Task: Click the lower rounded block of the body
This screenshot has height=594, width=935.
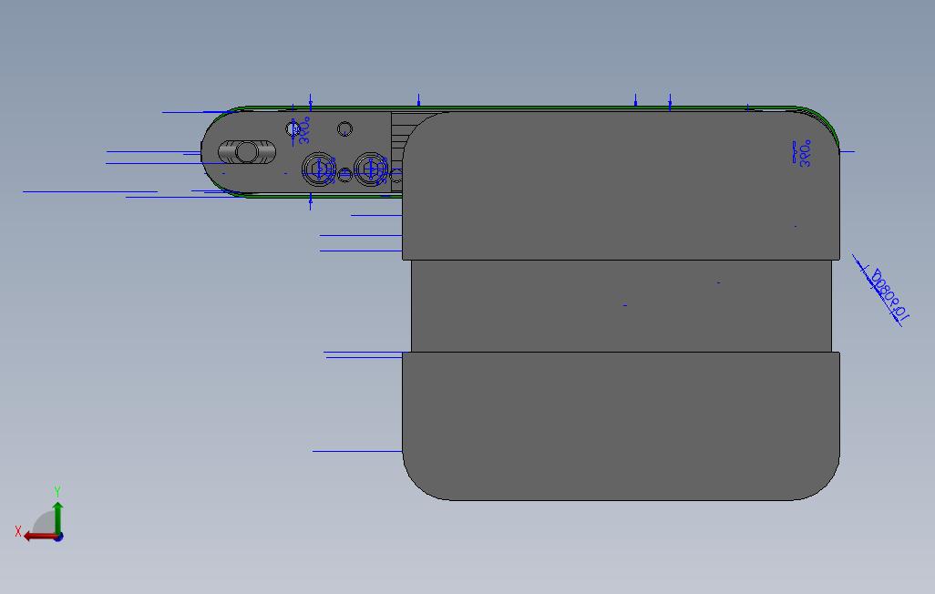Action: [x=622, y=425]
